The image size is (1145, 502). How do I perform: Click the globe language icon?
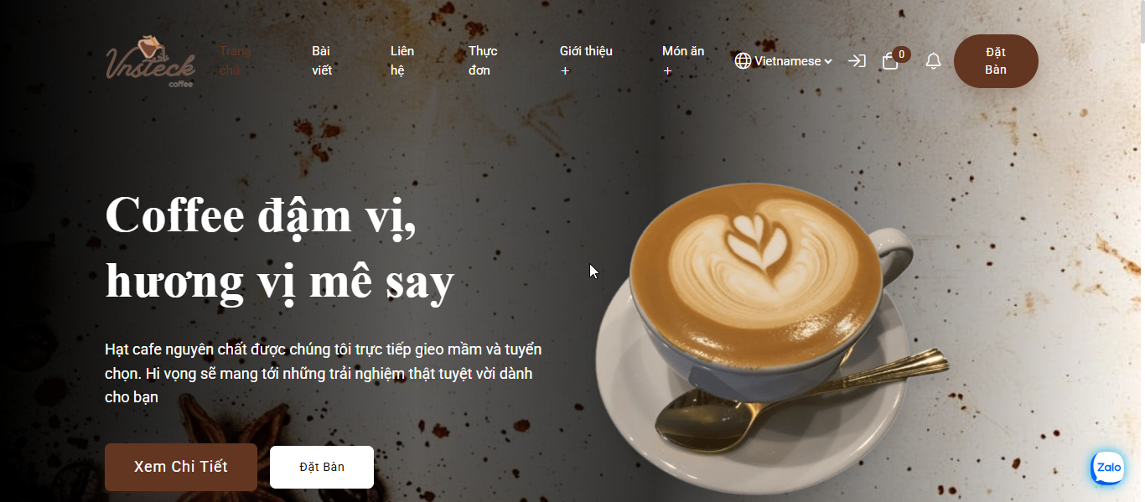[743, 61]
